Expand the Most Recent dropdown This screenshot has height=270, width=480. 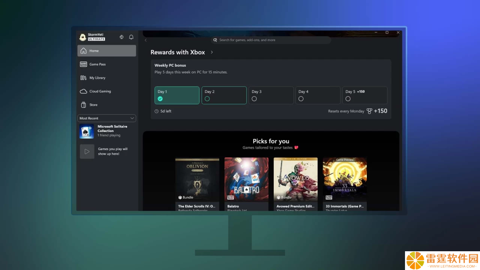coord(107,118)
